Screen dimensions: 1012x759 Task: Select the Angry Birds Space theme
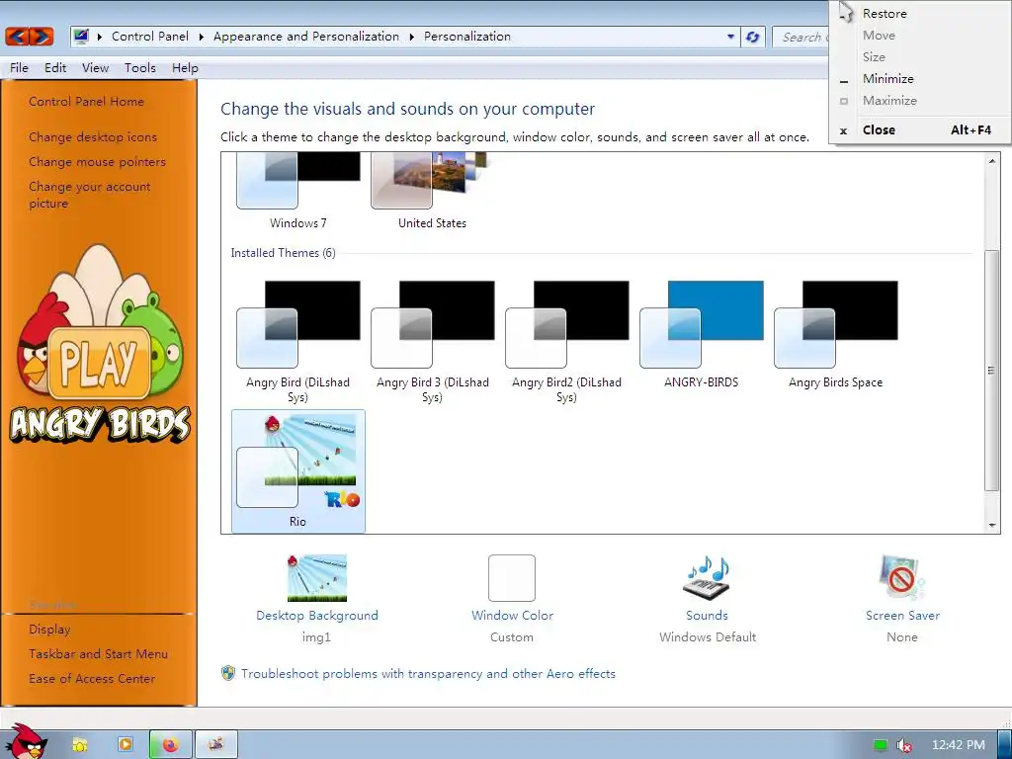[835, 336]
